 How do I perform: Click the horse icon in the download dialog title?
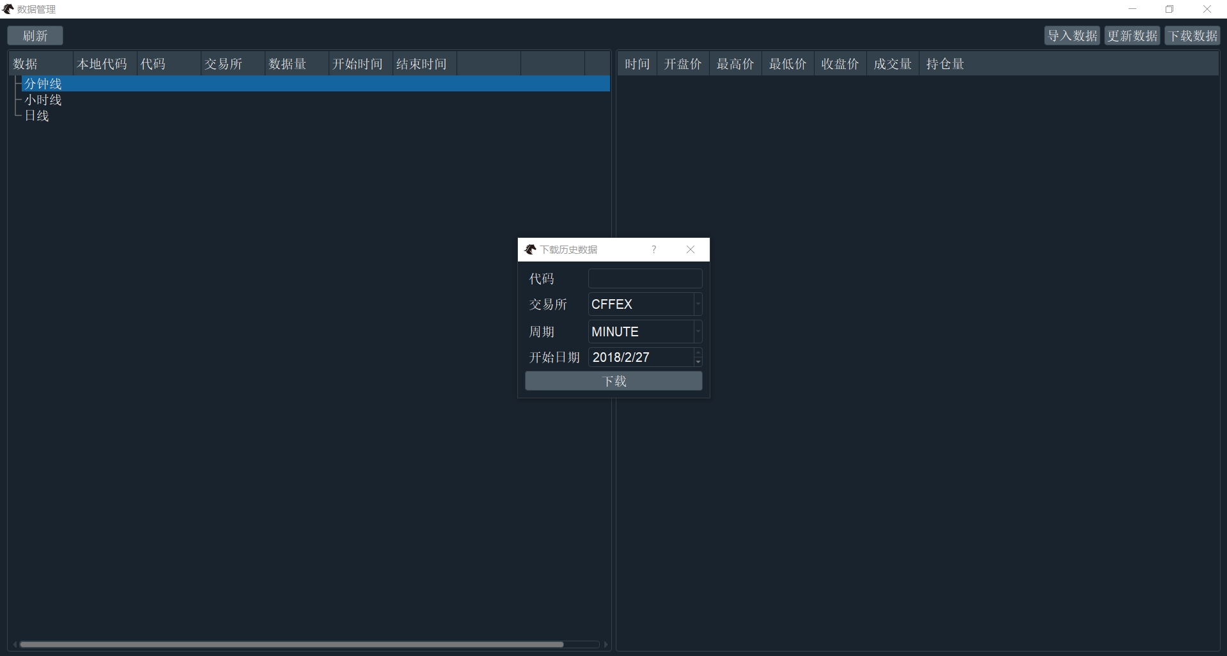(x=530, y=249)
